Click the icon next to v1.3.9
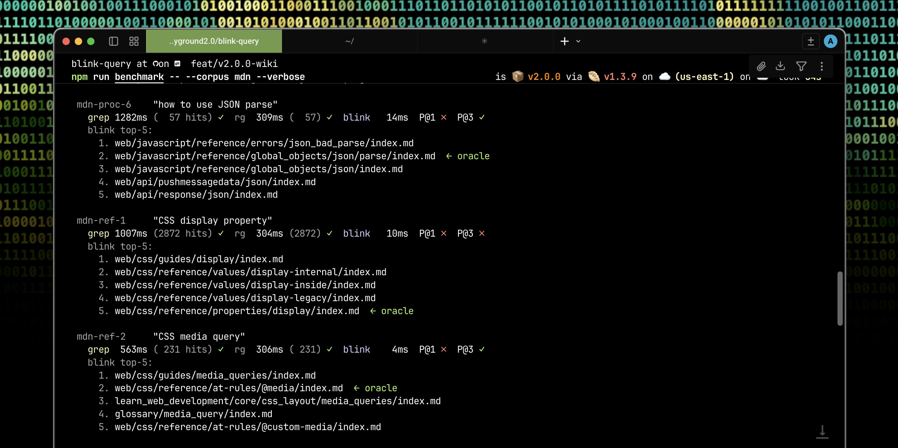 point(594,76)
